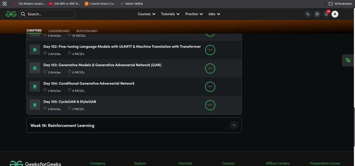Screen dimensions: 355x166
Task: Click the book icon beside Day 104's 2 Articles
Action: (x=45, y=90)
